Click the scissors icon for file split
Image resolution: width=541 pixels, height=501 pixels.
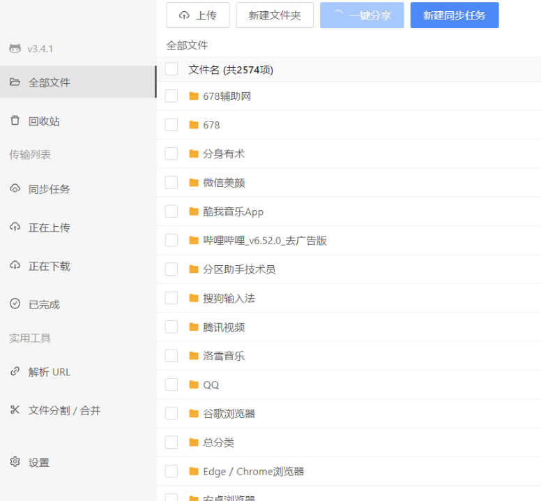click(x=15, y=410)
